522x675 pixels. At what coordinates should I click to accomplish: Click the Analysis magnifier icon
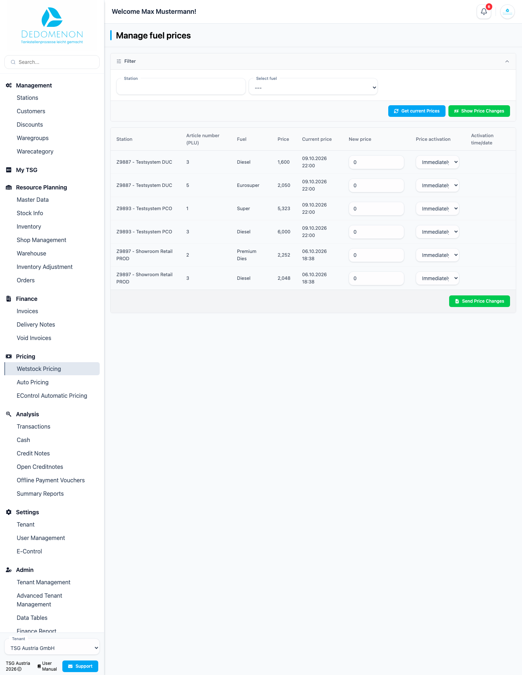coord(9,414)
